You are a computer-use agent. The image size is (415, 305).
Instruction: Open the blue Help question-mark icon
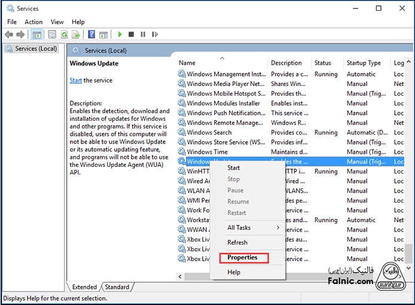pyautogui.click(x=91, y=35)
